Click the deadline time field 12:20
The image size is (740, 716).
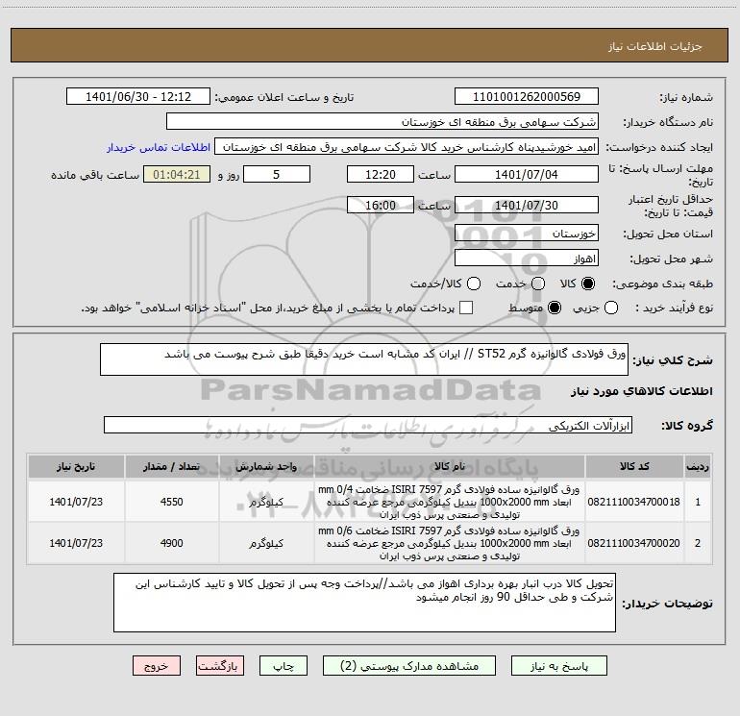pyautogui.click(x=381, y=174)
